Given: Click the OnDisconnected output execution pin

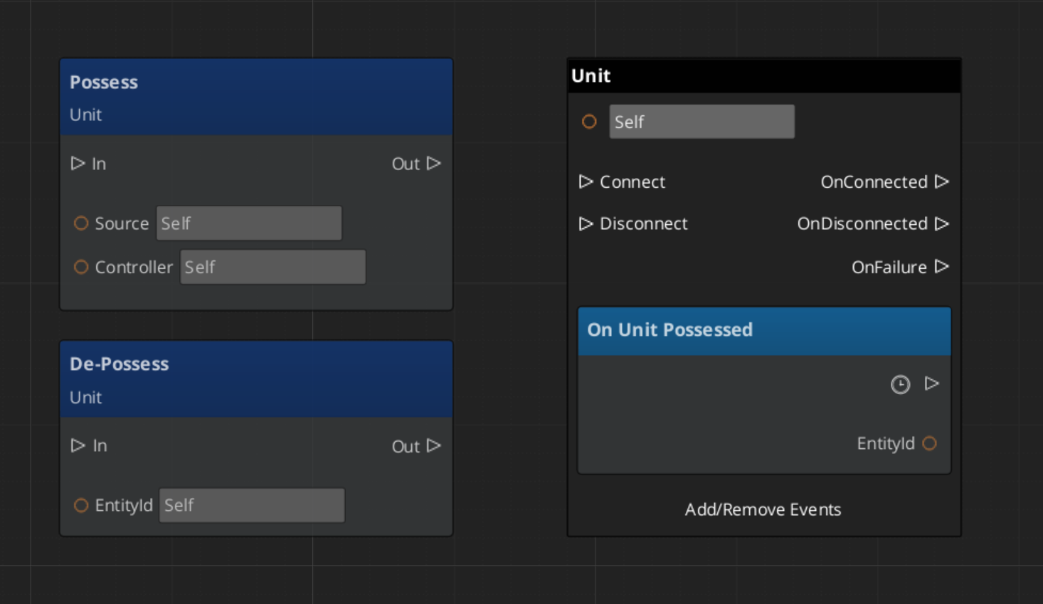Looking at the screenshot, I should (x=942, y=223).
